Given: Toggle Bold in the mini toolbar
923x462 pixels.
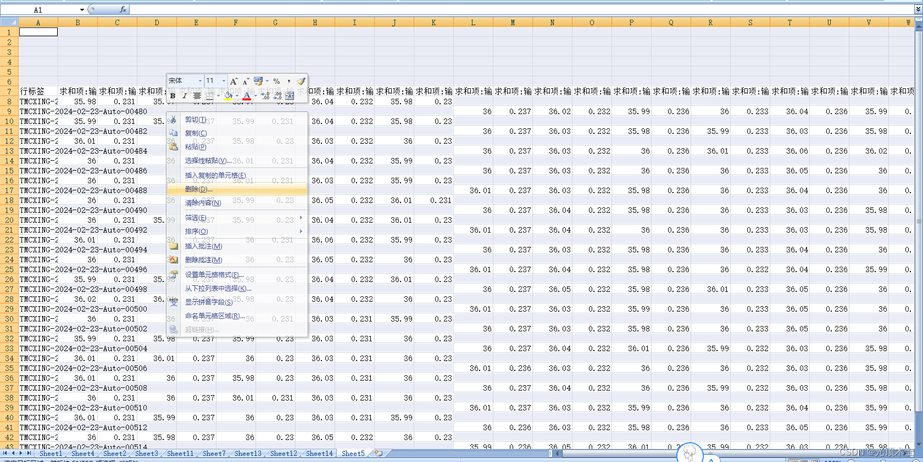Looking at the screenshot, I should (173, 95).
